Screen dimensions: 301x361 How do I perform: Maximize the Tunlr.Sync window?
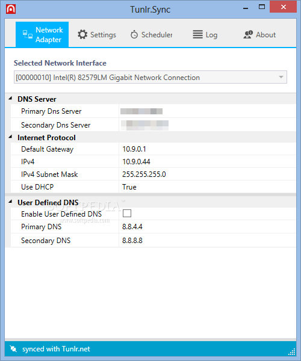click(262, 7)
